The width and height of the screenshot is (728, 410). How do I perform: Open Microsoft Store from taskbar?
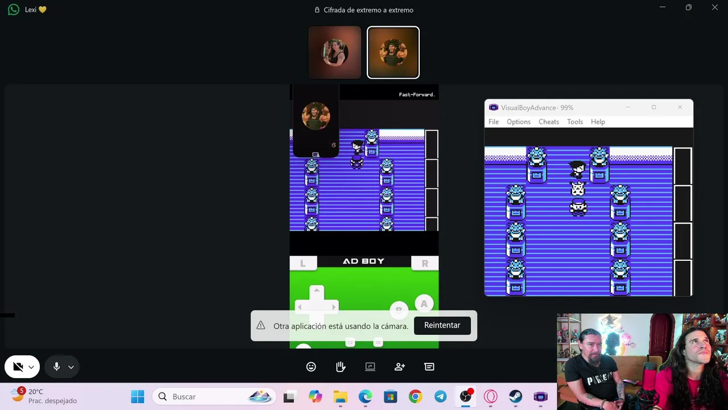390,396
